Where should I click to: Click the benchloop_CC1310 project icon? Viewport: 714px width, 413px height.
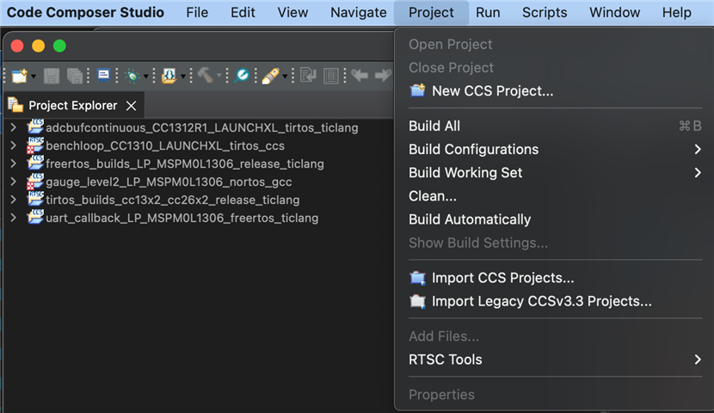(x=35, y=145)
